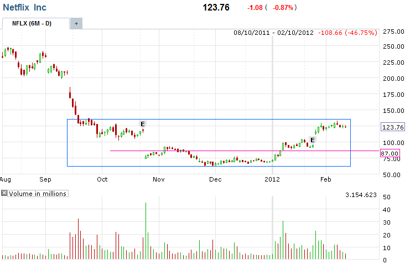Click the -108.66 (-46.75%) range change
Screen dimensions: 410x264
[x=348, y=33]
